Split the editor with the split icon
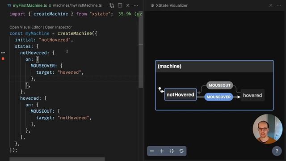 [x=120, y=5]
